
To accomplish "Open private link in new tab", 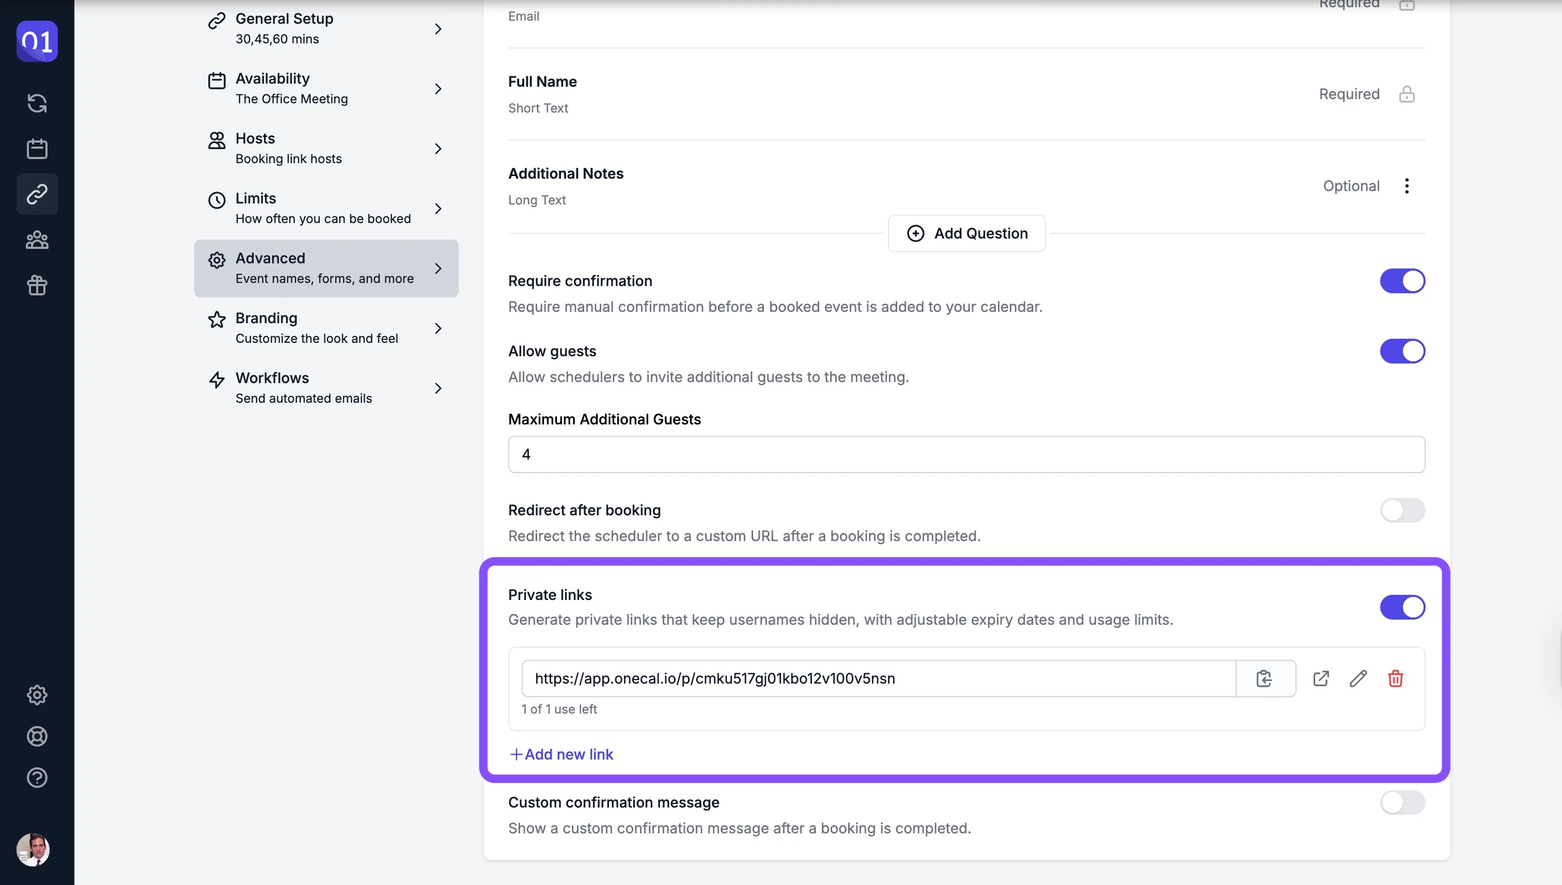I will click(x=1321, y=678).
